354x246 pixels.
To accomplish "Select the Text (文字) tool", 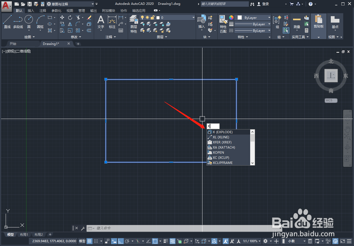I will 101,22.
